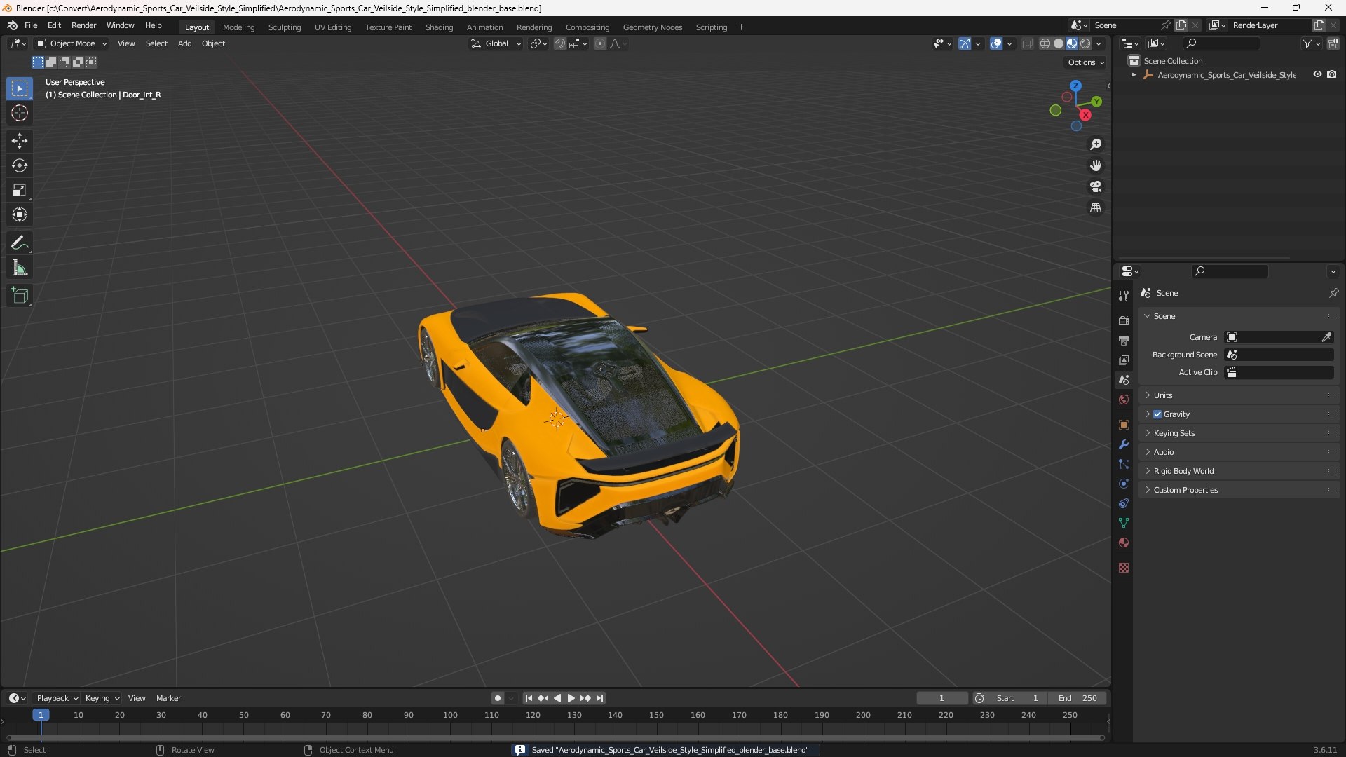Viewport: 1346px width, 757px height.
Task: Select the Add Cube tool
Action: click(20, 296)
